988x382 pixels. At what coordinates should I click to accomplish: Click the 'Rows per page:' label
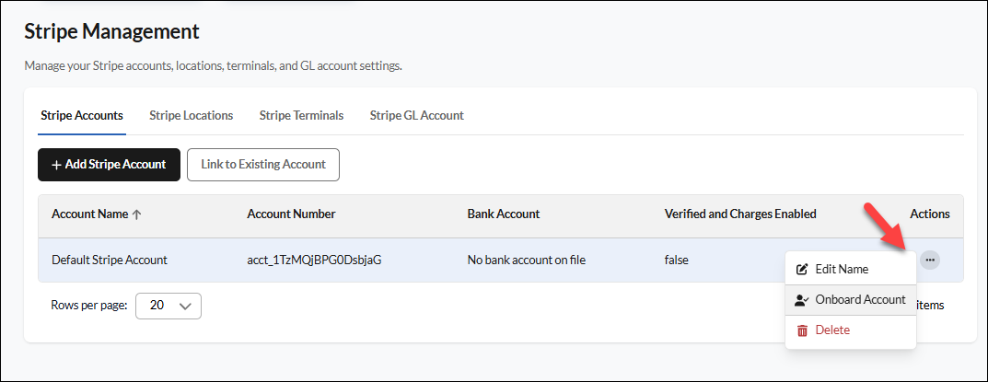pos(89,306)
